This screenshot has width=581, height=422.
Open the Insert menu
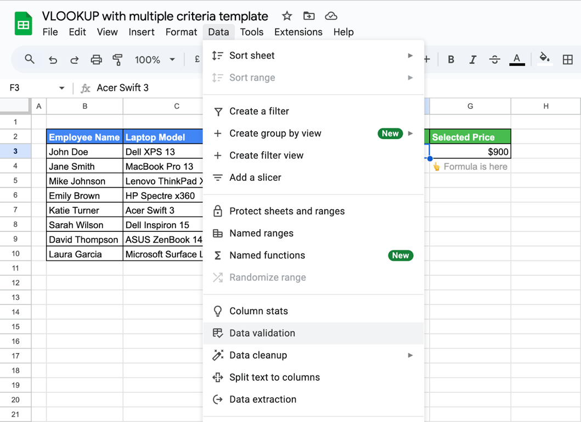pyautogui.click(x=142, y=32)
